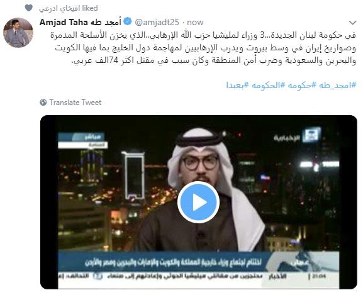The image size is (363, 295).
Task: Open Amjad Taha's profile picture
Action: 18,33
